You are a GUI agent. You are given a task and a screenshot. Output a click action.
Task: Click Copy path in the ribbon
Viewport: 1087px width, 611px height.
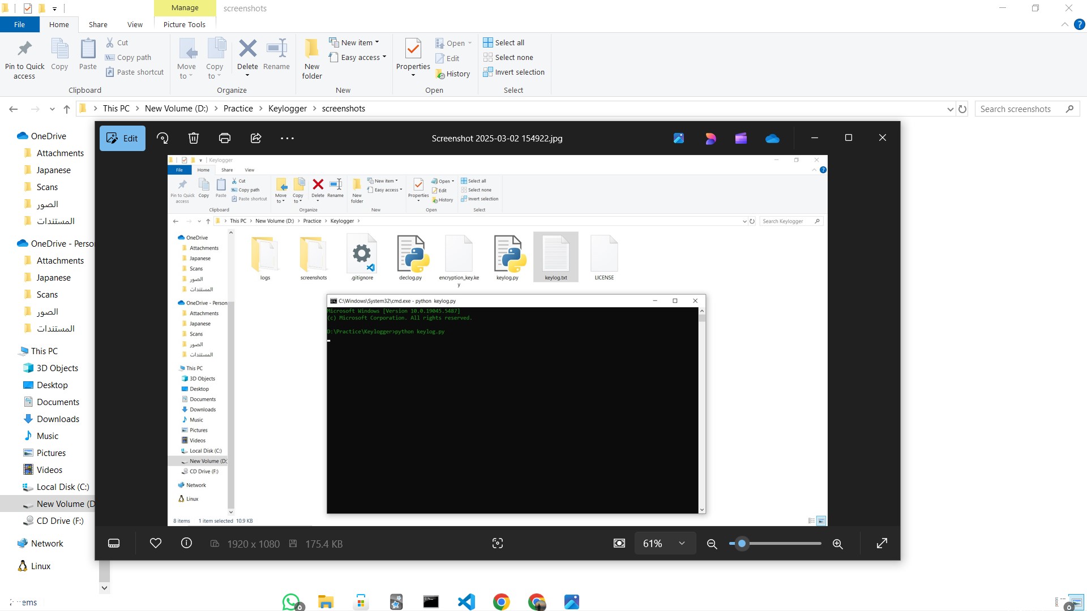tap(129, 57)
